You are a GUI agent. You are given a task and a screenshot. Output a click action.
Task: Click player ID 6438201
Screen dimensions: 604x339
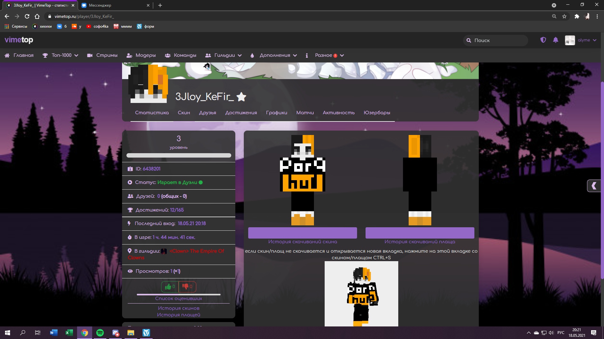pyautogui.click(x=152, y=169)
